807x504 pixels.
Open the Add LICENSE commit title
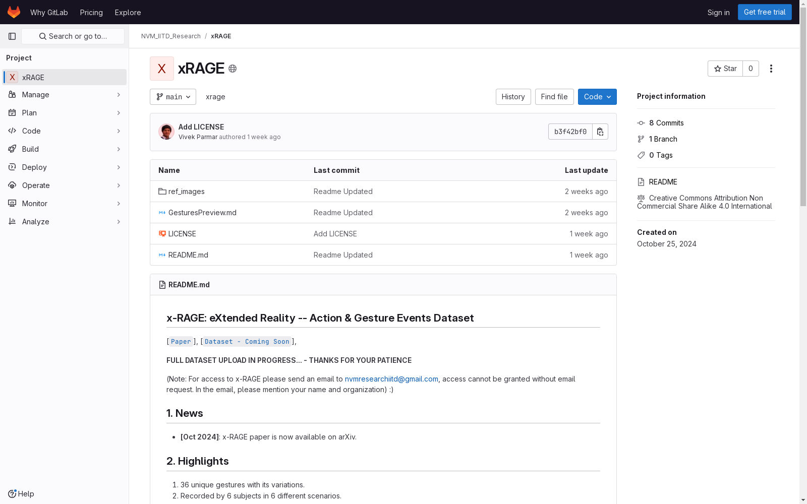pyautogui.click(x=201, y=127)
